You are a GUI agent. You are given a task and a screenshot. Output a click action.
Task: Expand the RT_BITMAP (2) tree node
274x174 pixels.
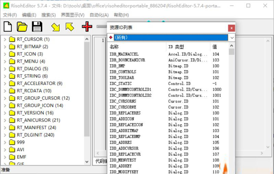click(5, 47)
